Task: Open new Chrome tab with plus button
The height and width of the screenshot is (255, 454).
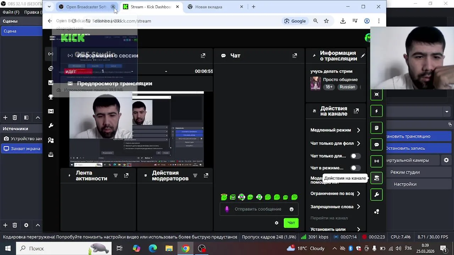Action: (253, 7)
